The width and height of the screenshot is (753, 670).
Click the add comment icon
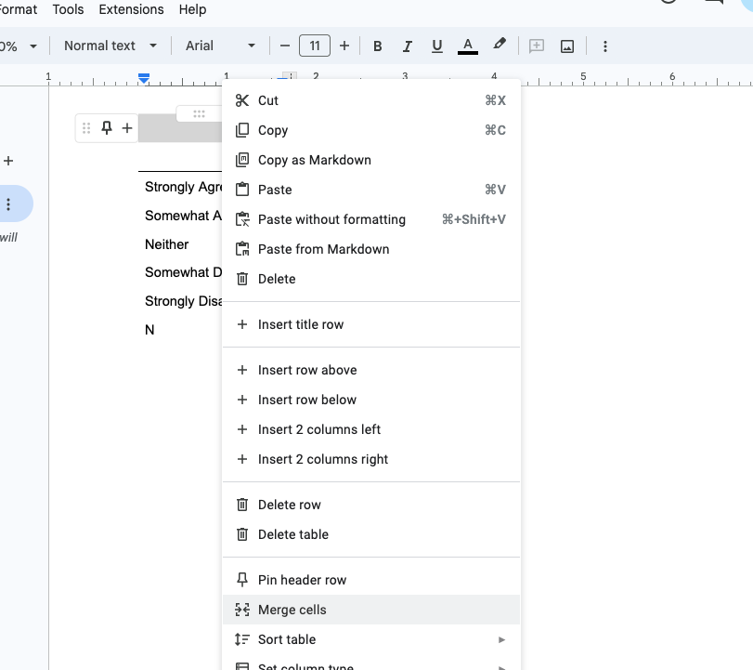coord(536,46)
